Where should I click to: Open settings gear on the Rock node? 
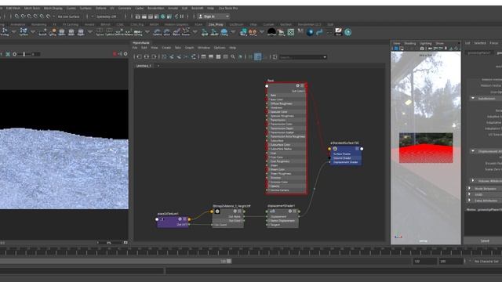pyautogui.click(x=297, y=85)
